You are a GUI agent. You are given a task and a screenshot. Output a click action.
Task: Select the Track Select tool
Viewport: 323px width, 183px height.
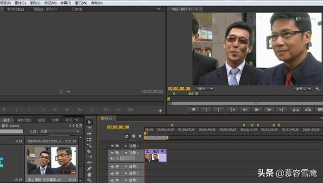pos(89,128)
